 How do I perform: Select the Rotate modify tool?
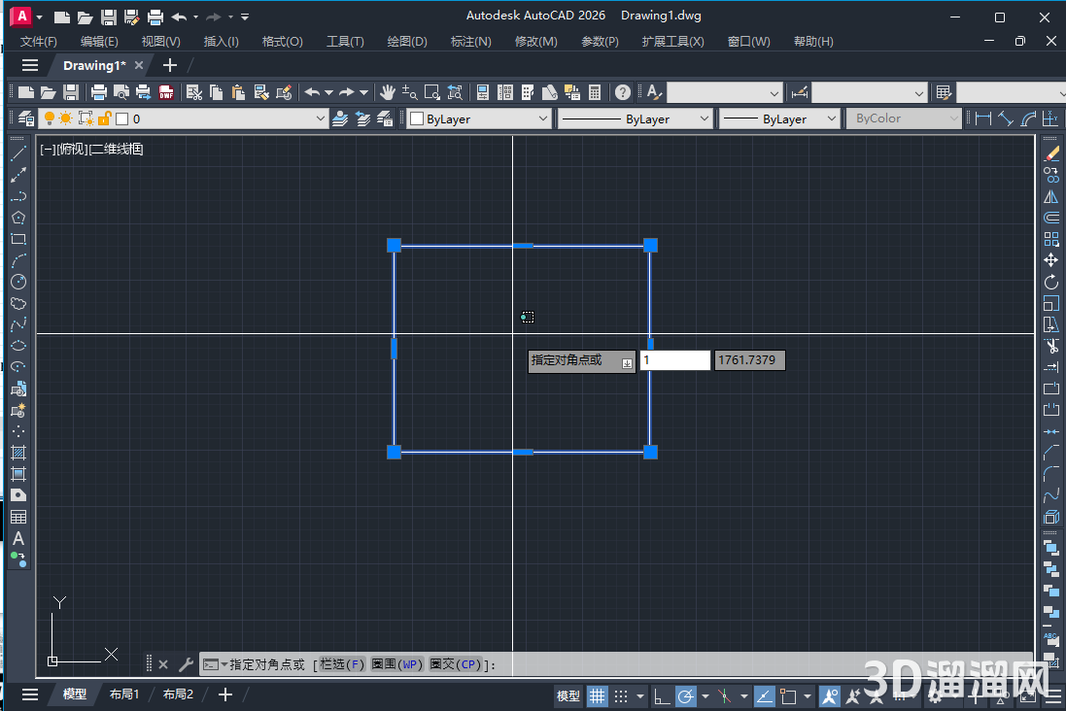[1051, 282]
